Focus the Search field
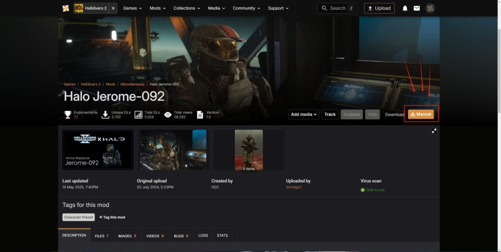This screenshot has width=501, height=252. point(337,8)
